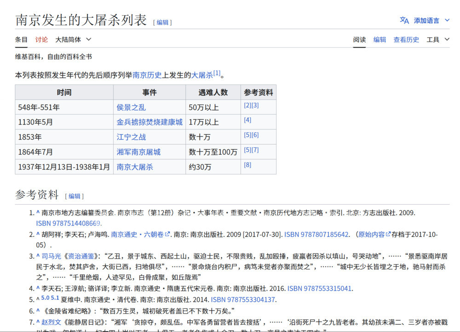Click the 编辑 link beside 参考资料 heading
The image size is (460, 332).
pyautogui.click(x=74, y=196)
